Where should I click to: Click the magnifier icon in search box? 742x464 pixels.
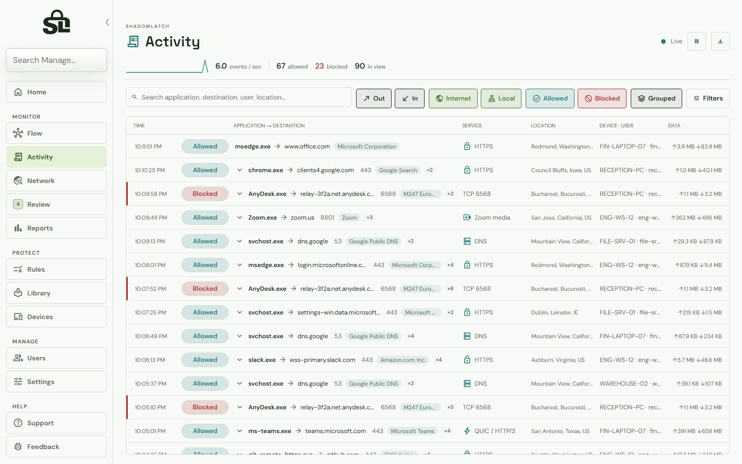pyautogui.click(x=134, y=97)
